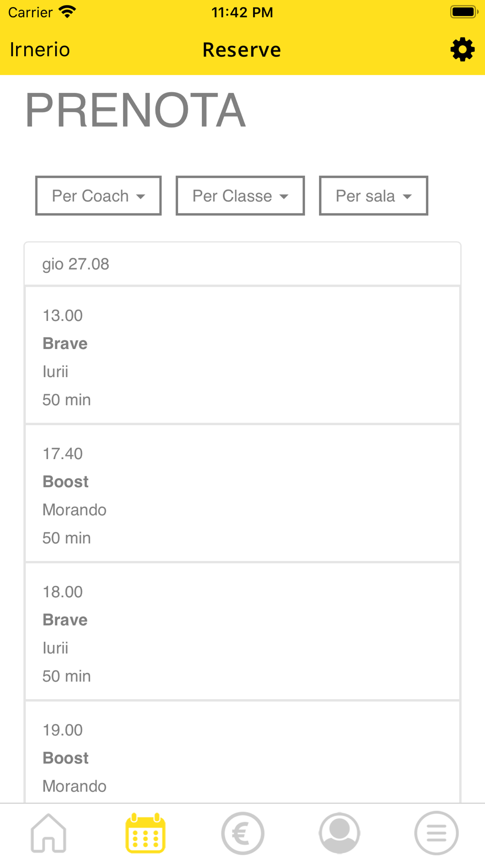
Task: Expand the Per Classe filter dropdown
Action: click(240, 196)
